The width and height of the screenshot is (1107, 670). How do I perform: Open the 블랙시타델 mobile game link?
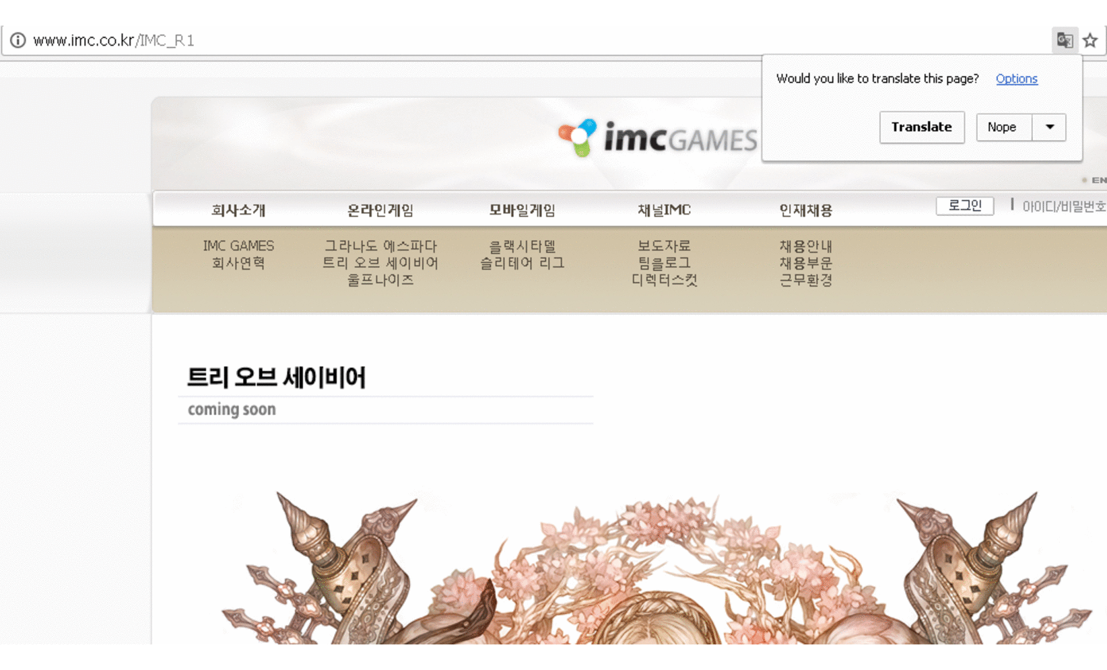pos(522,246)
